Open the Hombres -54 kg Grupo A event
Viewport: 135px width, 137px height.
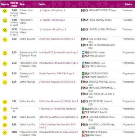(x=54, y=29)
